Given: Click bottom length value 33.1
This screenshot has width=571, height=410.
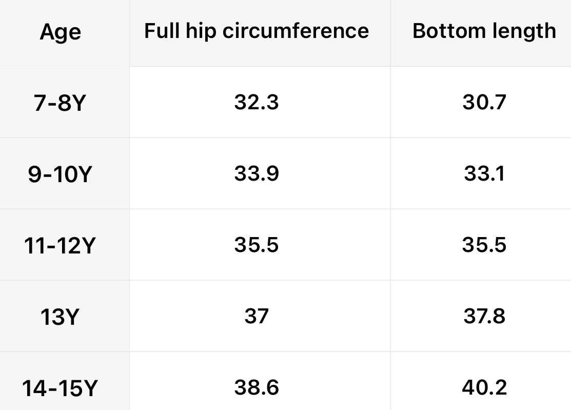Looking at the screenshot, I should (484, 174).
